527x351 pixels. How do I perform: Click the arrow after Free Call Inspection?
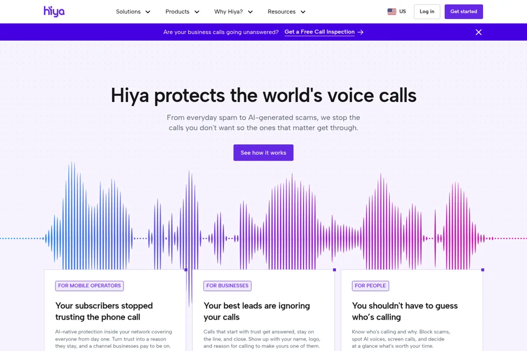361,32
